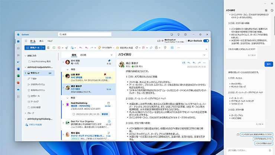Click the Reply All arrow in ribbon
275x155 pixels.
tap(87, 48)
